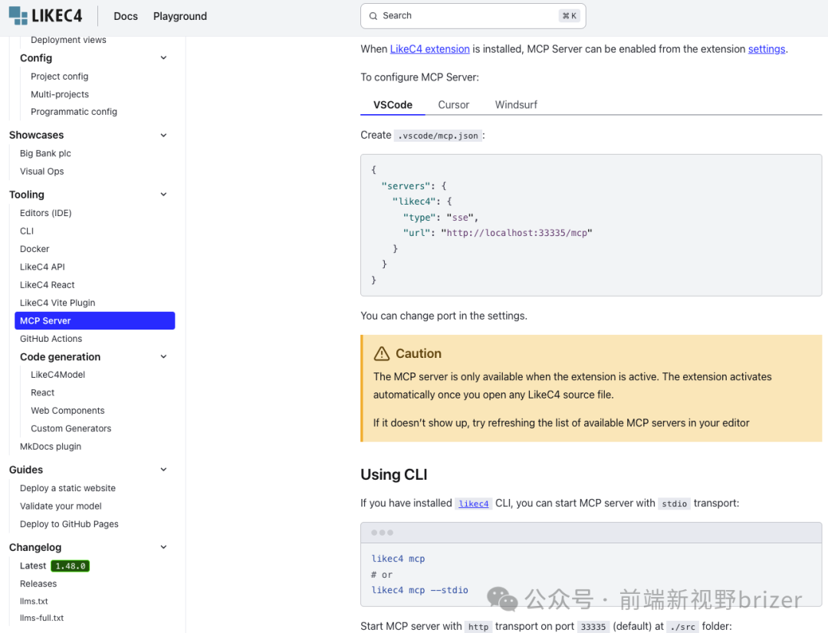Click the likec4 CLI inline link
828x633 pixels.
click(x=473, y=503)
